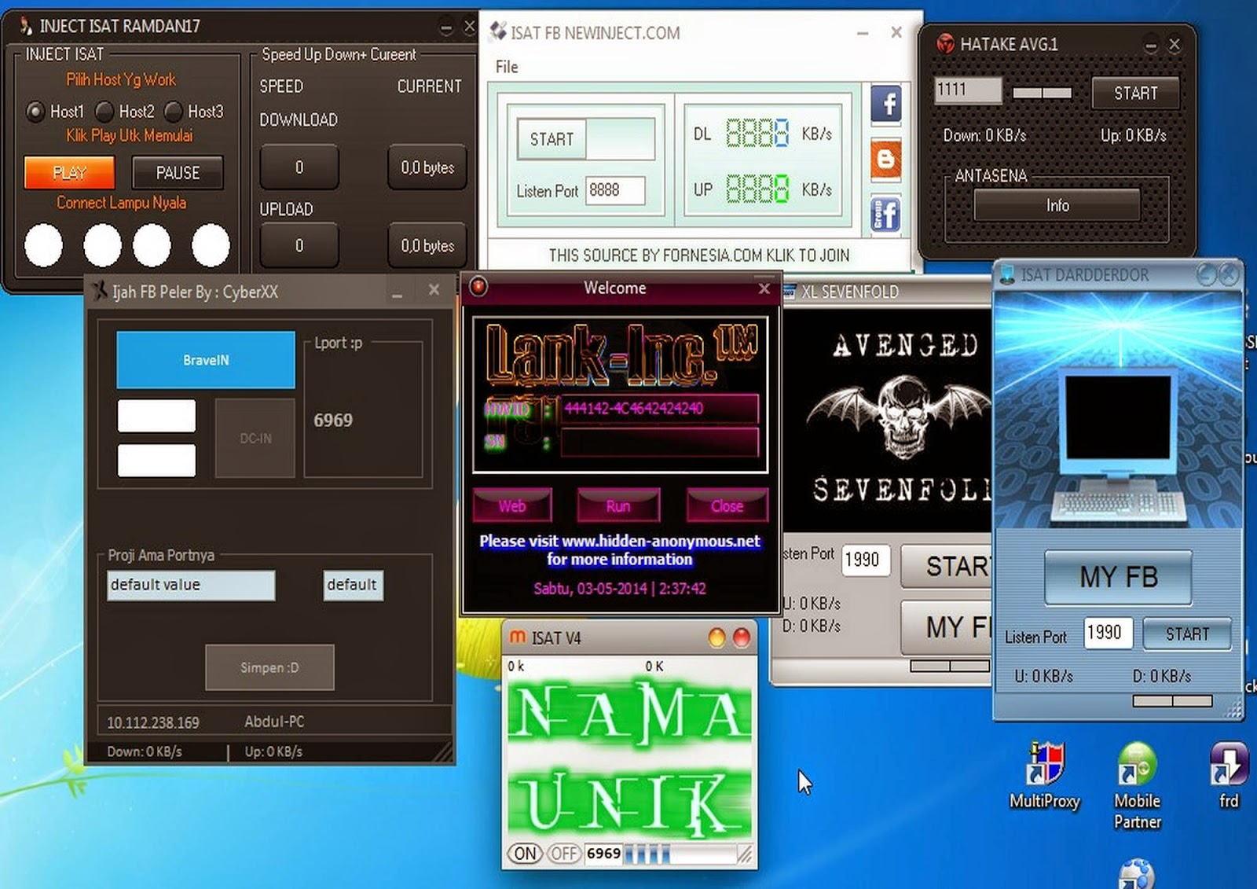Click PLAY in INJECT ISAT window
The image size is (1257, 889).
click(x=69, y=172)
